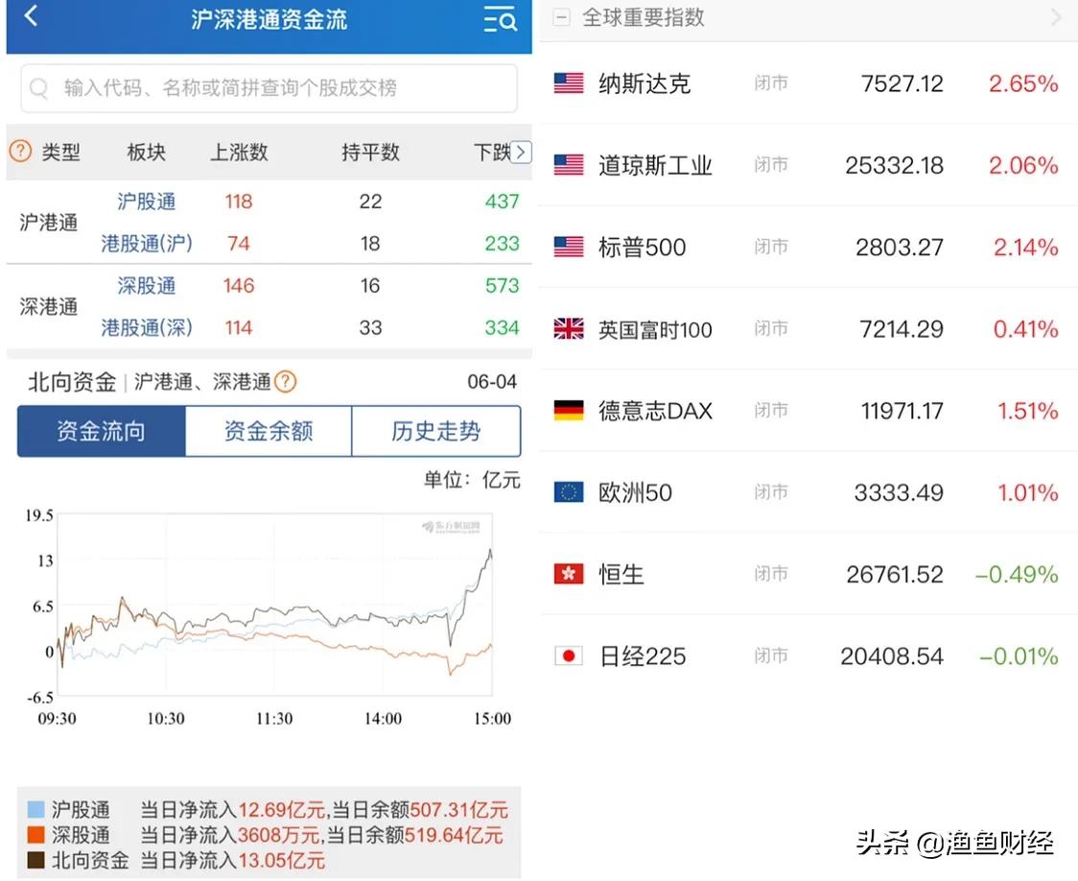The image size is (1078, 881).
Task: Click the US flag icon next to 纳斯达克
Action: pyautogui.click(x=569, y=83)
